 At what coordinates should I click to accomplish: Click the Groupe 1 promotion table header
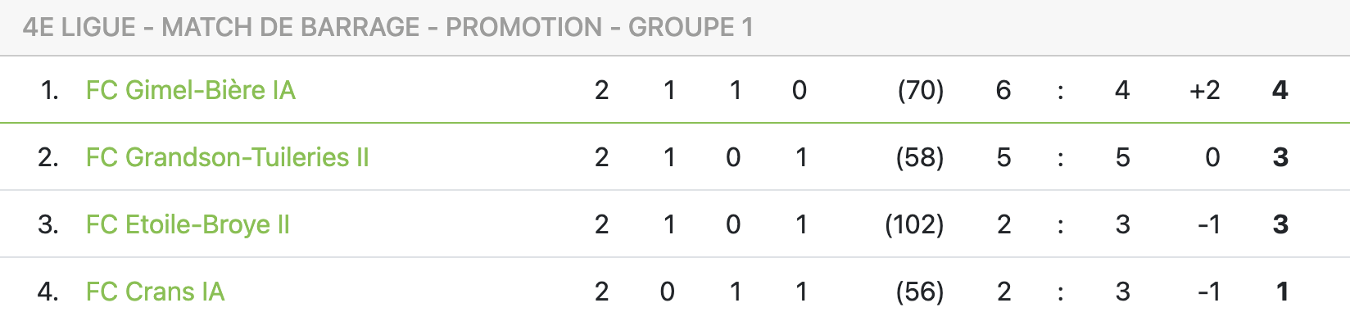tap(387, 27)
